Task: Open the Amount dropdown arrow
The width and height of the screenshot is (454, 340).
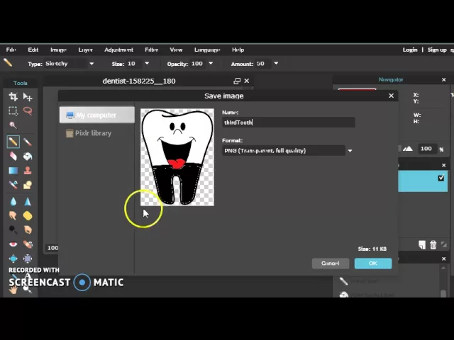Action: click(276, 63)
